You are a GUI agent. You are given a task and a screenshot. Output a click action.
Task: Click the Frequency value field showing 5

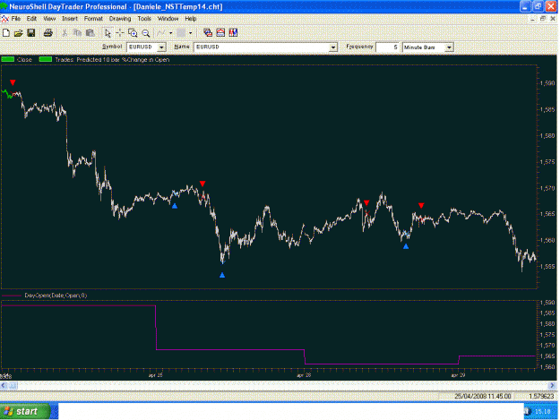[x=388, y=47]
